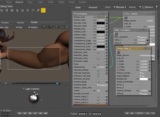Click the Bump connector plug icon
The image size is (160, 117).
[x=106, y=64]
